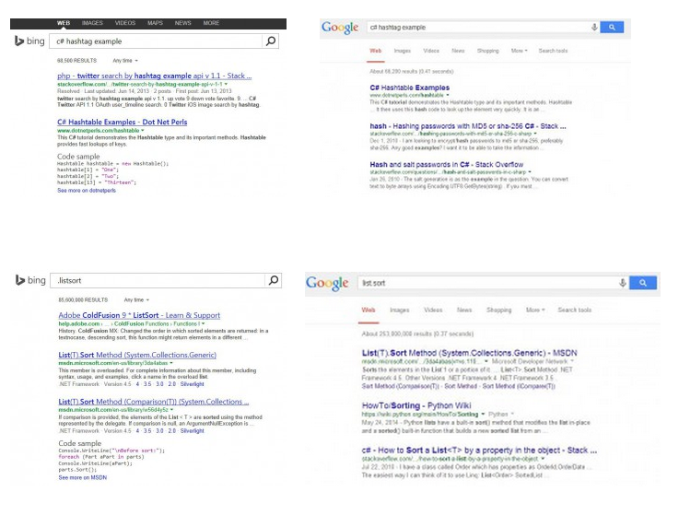Open Google's 'C# Hashtable Examples' result
The image size is (679, 527).
(x=410, y=88)
